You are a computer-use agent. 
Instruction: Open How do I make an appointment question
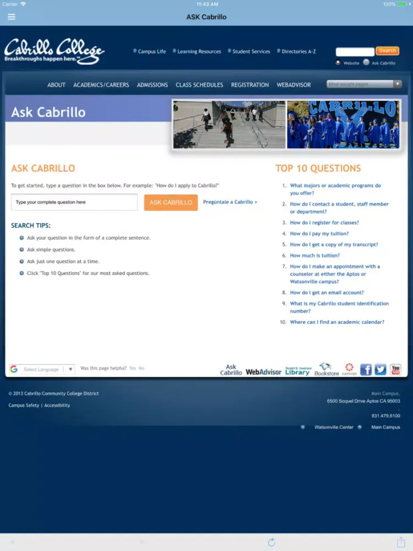click(335, 274)
